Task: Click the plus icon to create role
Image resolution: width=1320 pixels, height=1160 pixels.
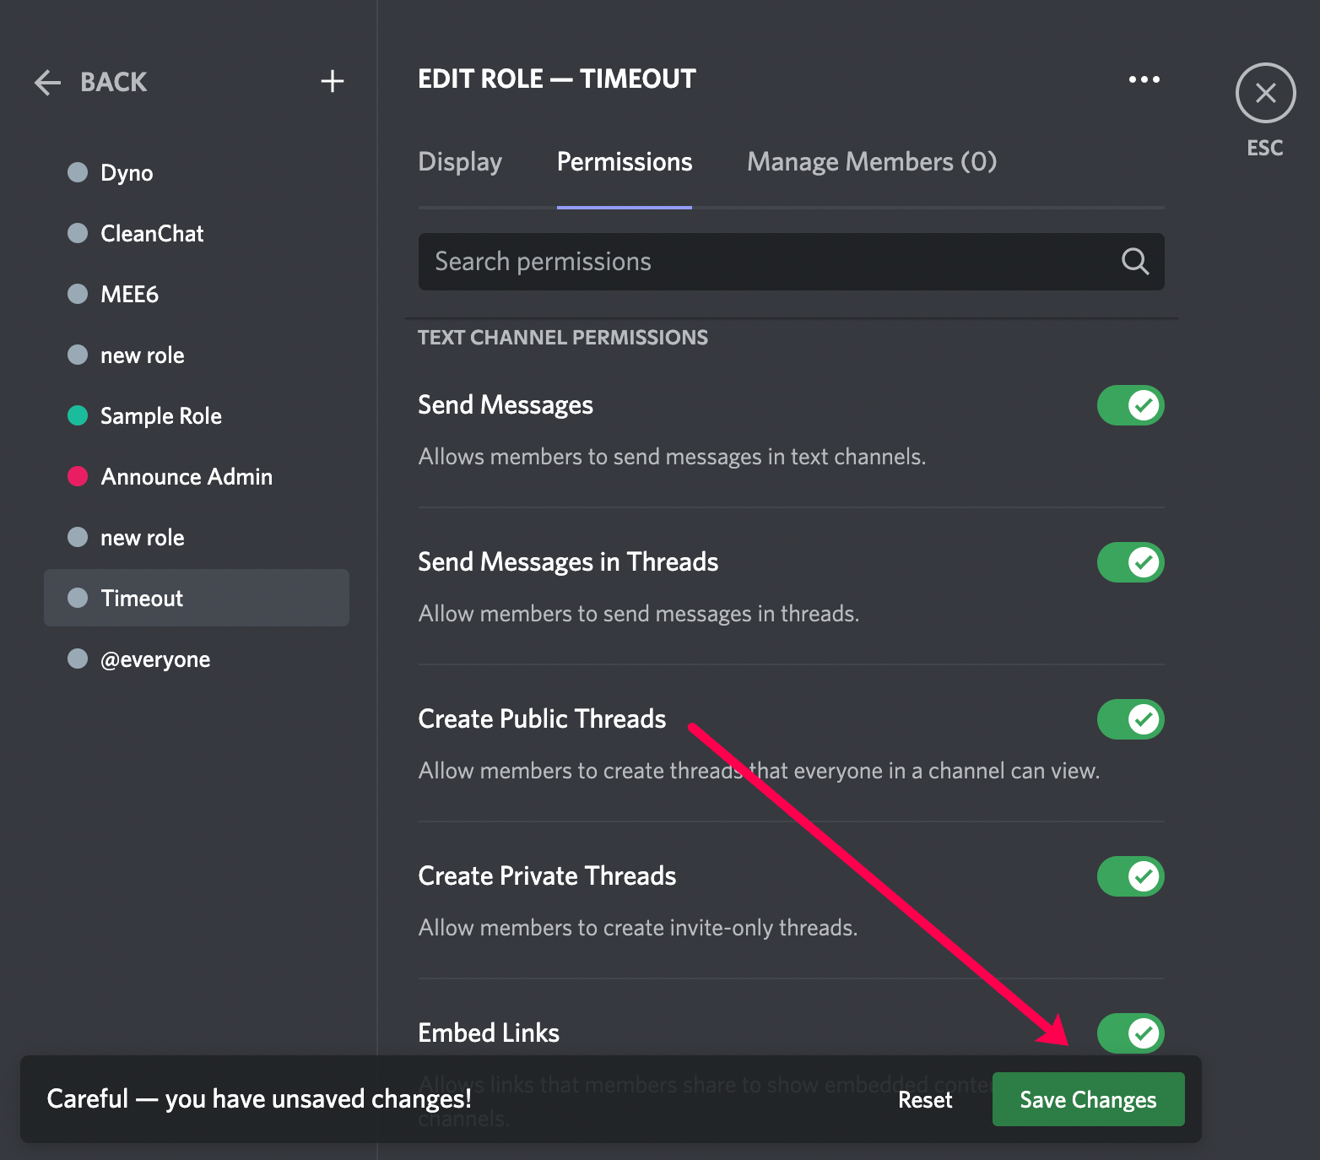Action: 333,81
